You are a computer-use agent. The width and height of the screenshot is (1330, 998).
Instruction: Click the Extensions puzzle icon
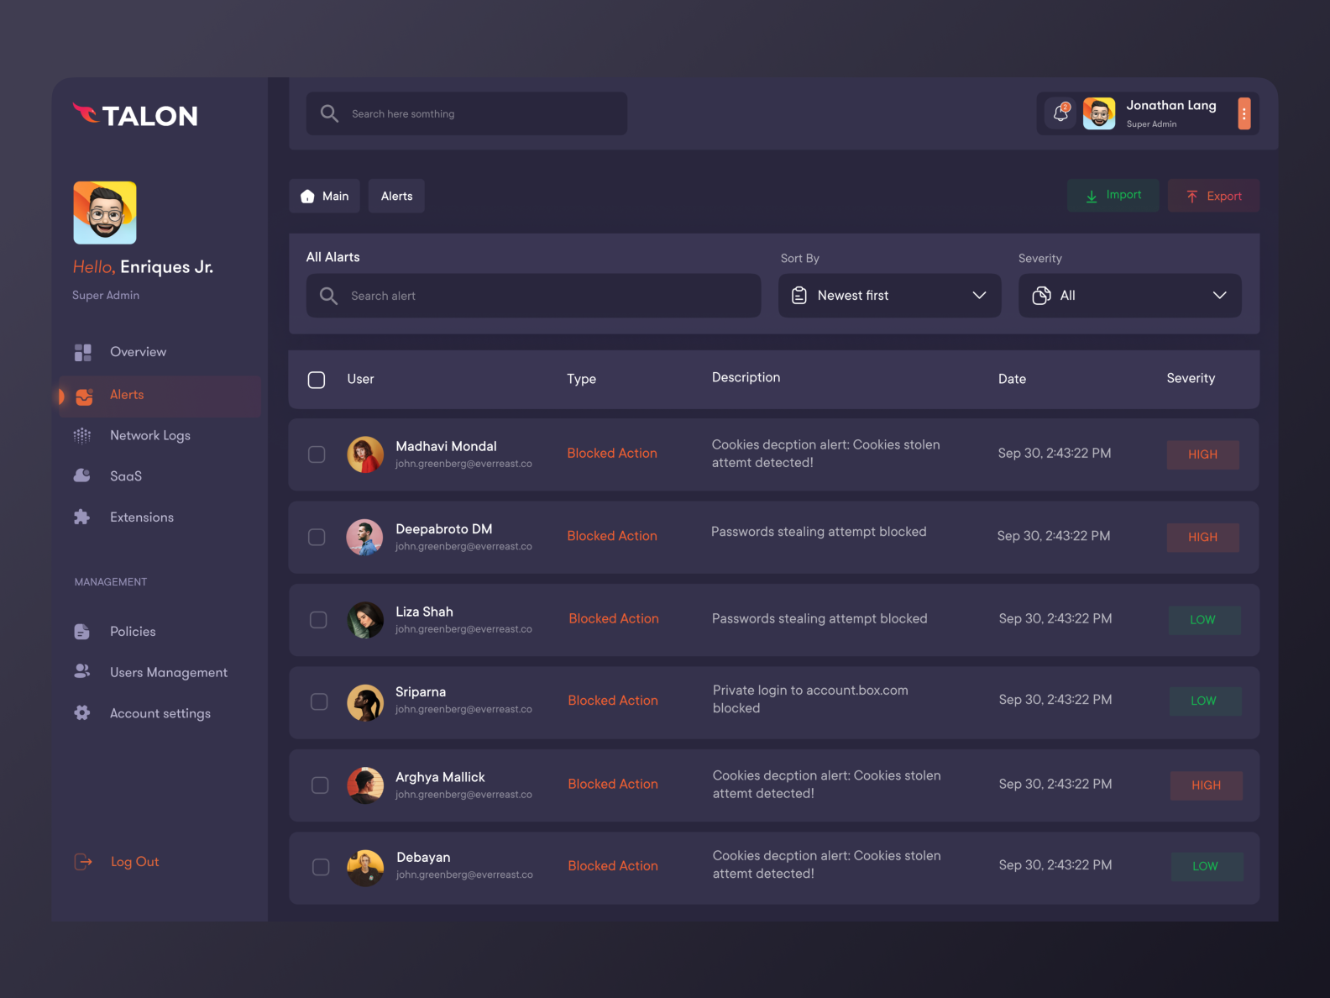click(81, 517)
